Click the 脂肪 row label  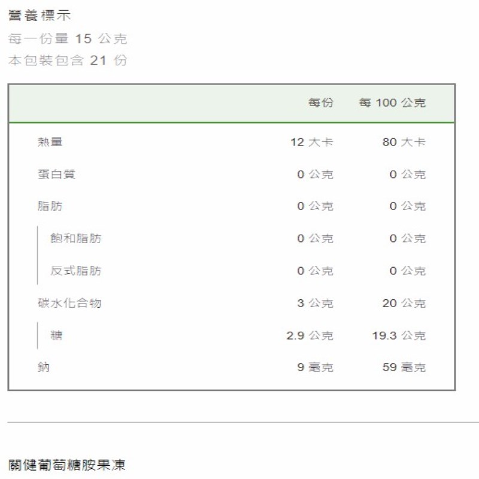click(50, 207)
